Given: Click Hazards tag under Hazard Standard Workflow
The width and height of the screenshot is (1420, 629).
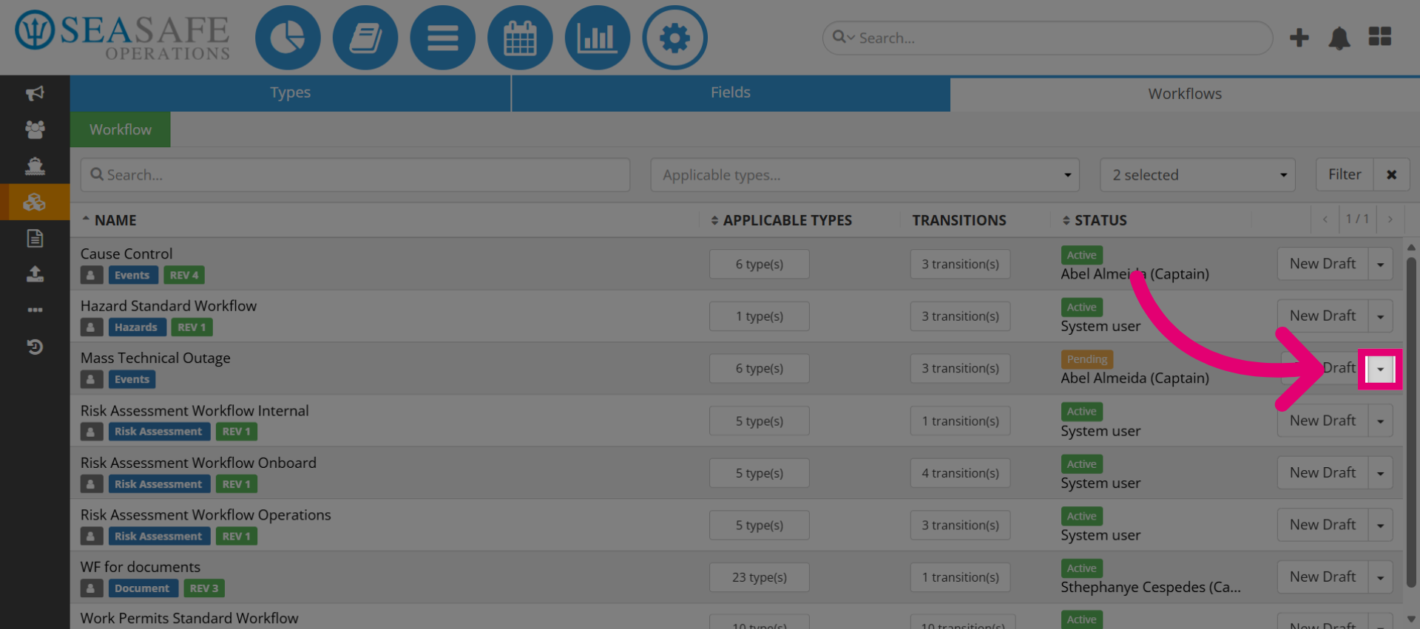Looking at the screenshot, I should (136, 327).
